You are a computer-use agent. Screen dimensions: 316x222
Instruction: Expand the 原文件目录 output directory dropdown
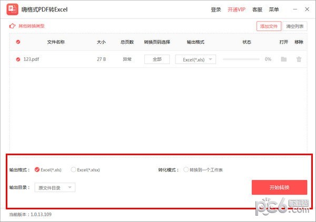(55, 188)
